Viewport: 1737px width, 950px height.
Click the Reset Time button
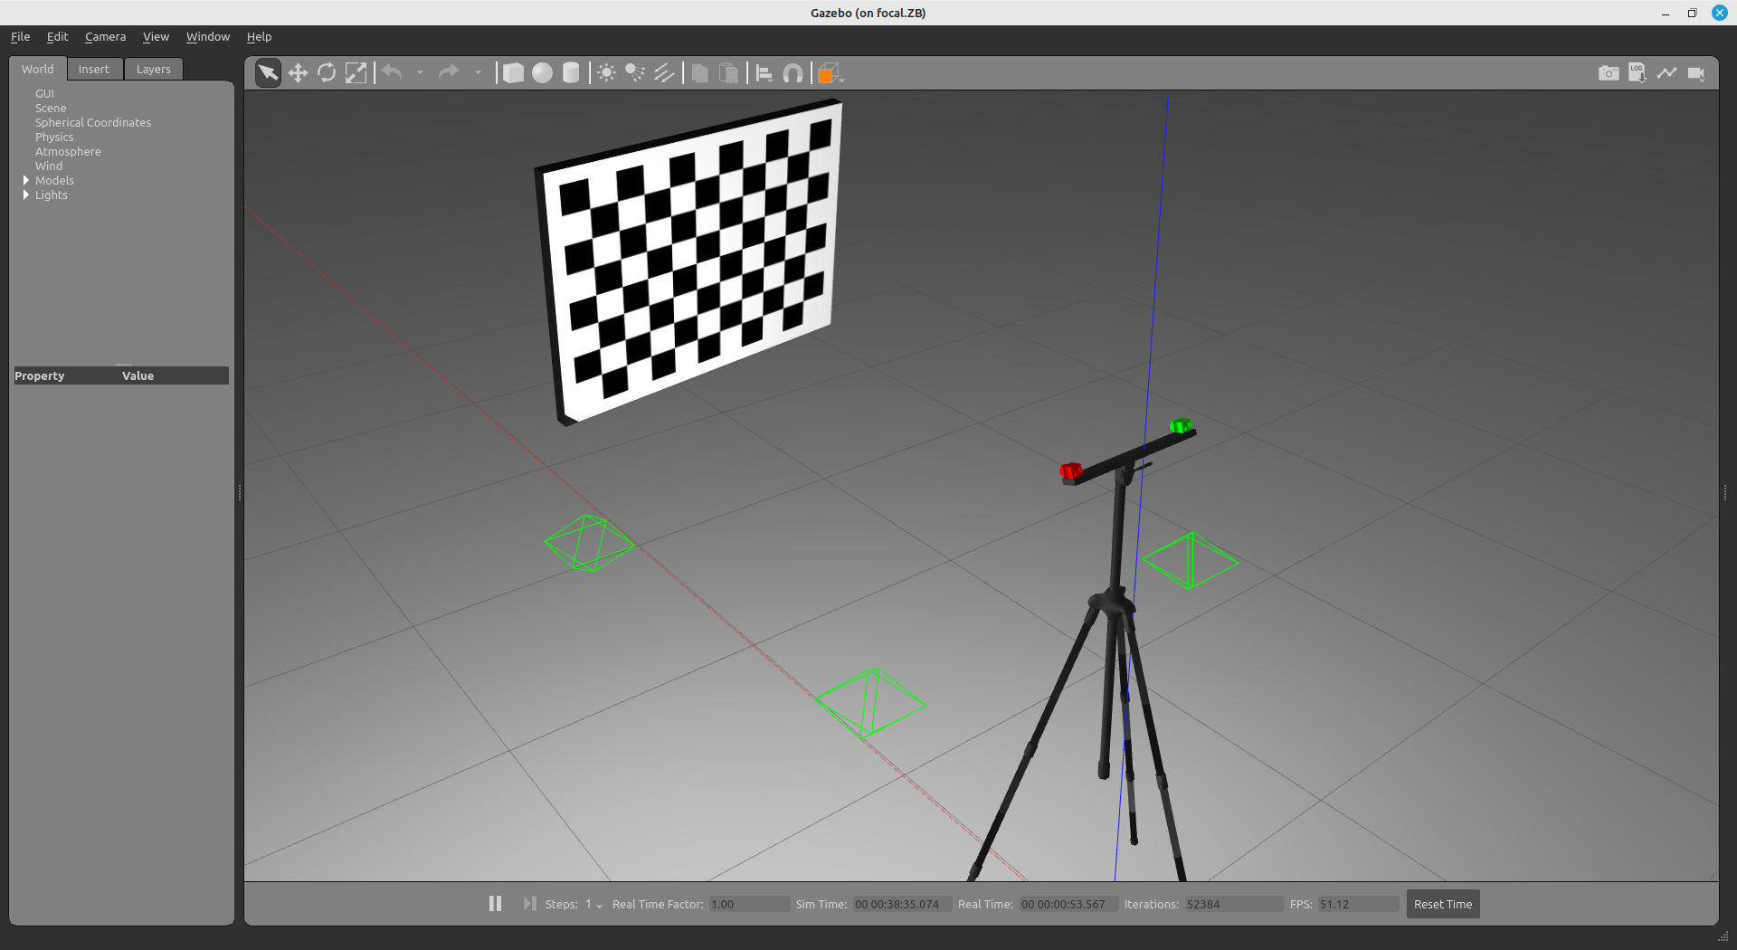click(1442, 905)
